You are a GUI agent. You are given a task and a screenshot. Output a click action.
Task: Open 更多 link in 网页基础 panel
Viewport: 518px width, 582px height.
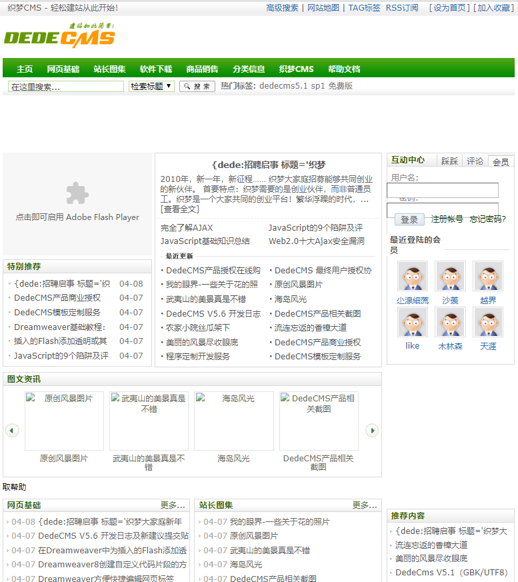pos(173,505)
